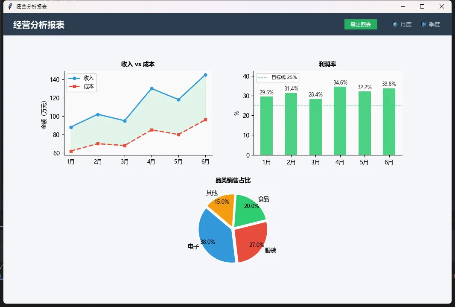Screen dimensions: 455x307
Task: Click the 6月 profit bar showing 33.8%
Action: pos(389,122)
